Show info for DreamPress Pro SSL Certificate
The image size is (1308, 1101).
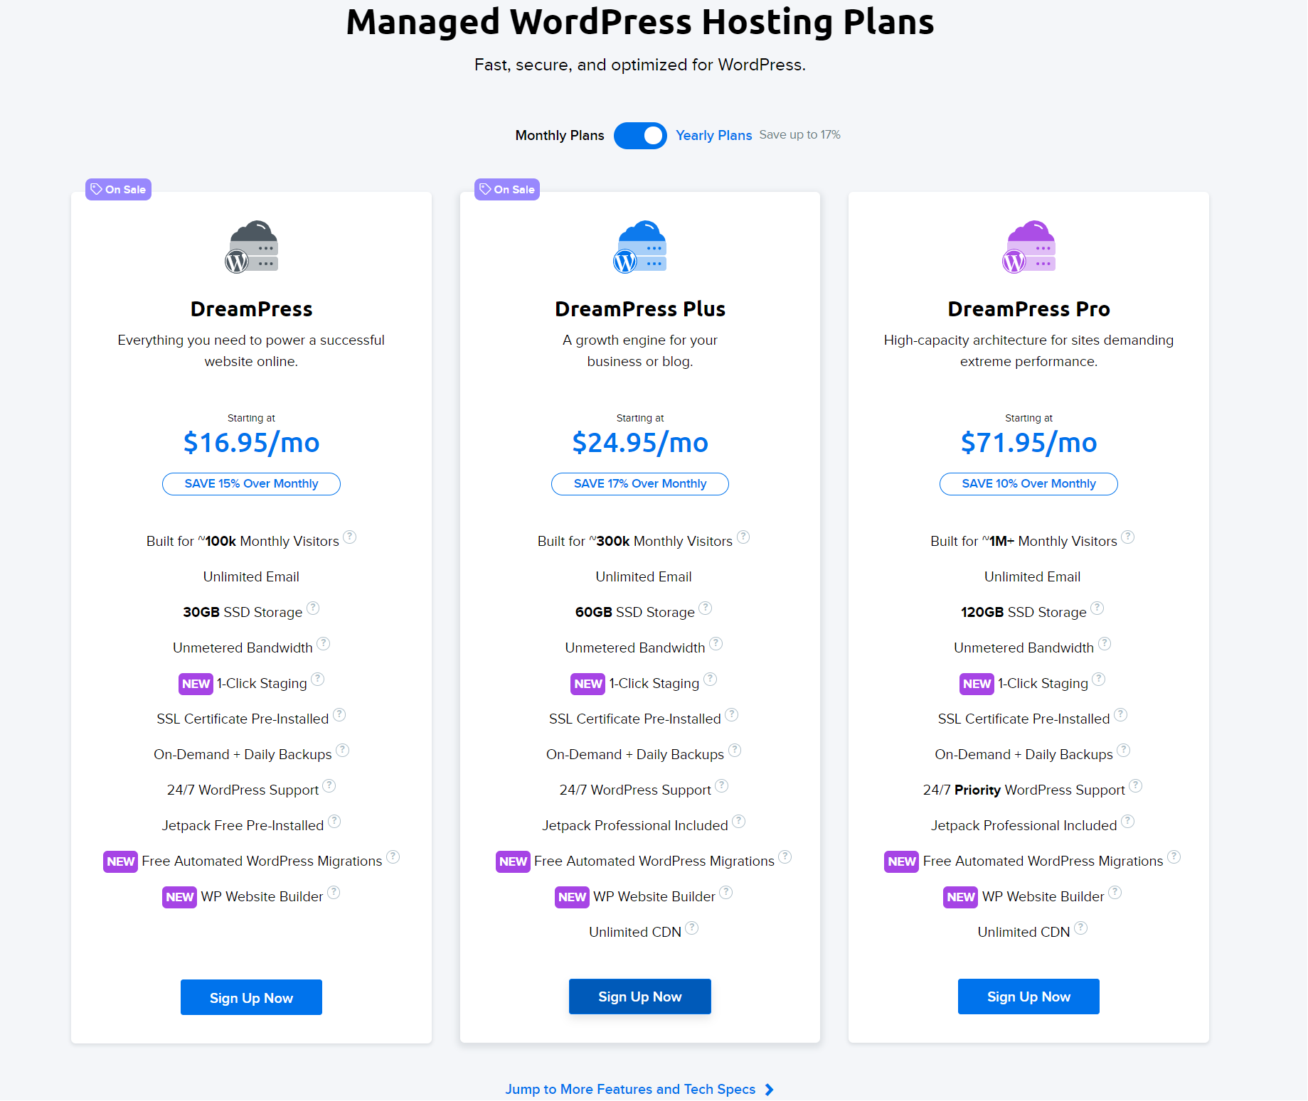pos(1121,714)
